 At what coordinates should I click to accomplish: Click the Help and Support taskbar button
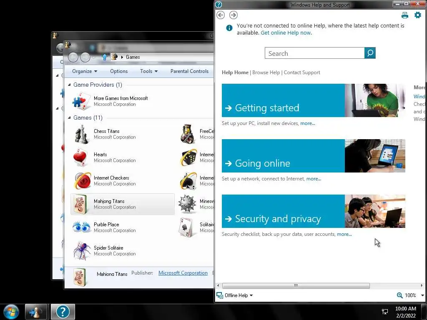pos(63,312)
